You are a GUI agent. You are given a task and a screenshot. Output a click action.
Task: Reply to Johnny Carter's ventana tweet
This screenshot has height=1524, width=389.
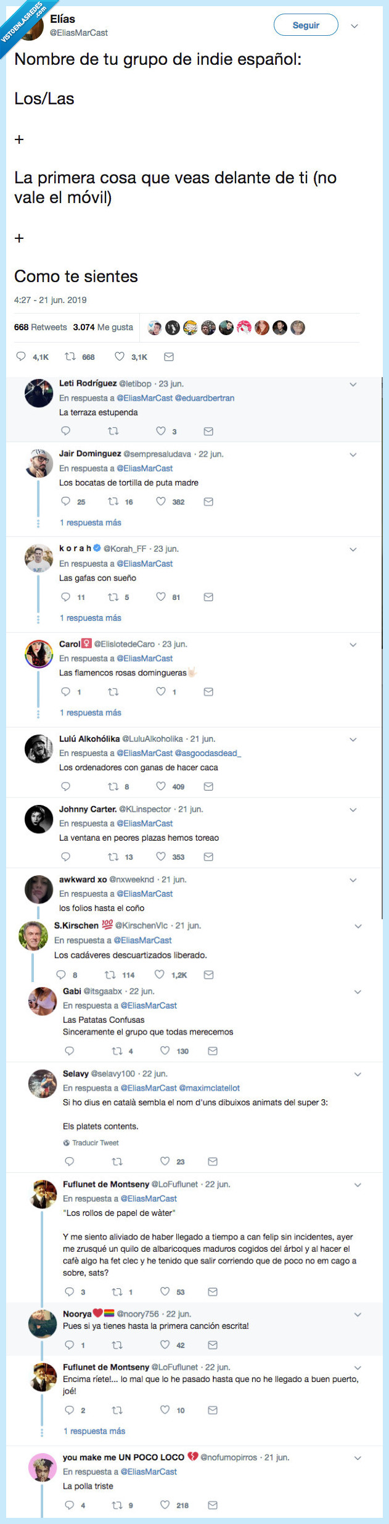click(x=66, y=857)
